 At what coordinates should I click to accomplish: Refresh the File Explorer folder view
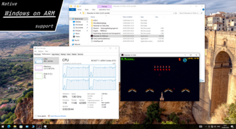(176, 13)
